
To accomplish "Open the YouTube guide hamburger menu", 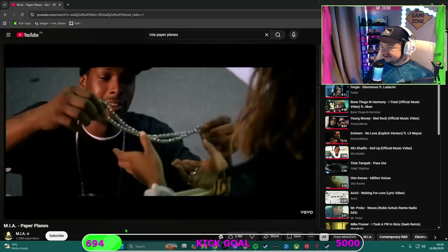I will (x=8, y=35).
